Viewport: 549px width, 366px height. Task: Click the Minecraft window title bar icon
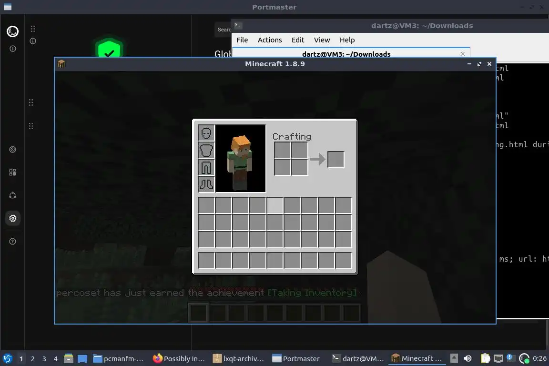tap(61, 64)
